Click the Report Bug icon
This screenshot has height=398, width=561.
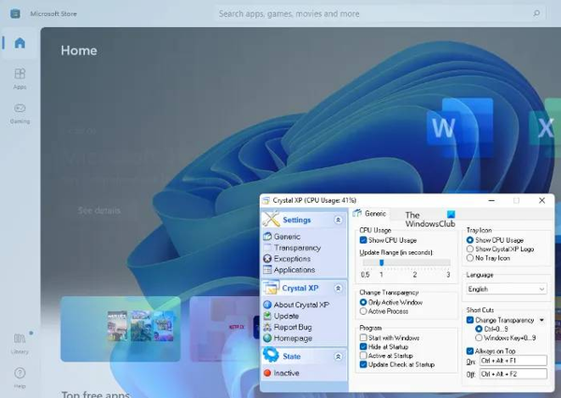tap(266, 327)
